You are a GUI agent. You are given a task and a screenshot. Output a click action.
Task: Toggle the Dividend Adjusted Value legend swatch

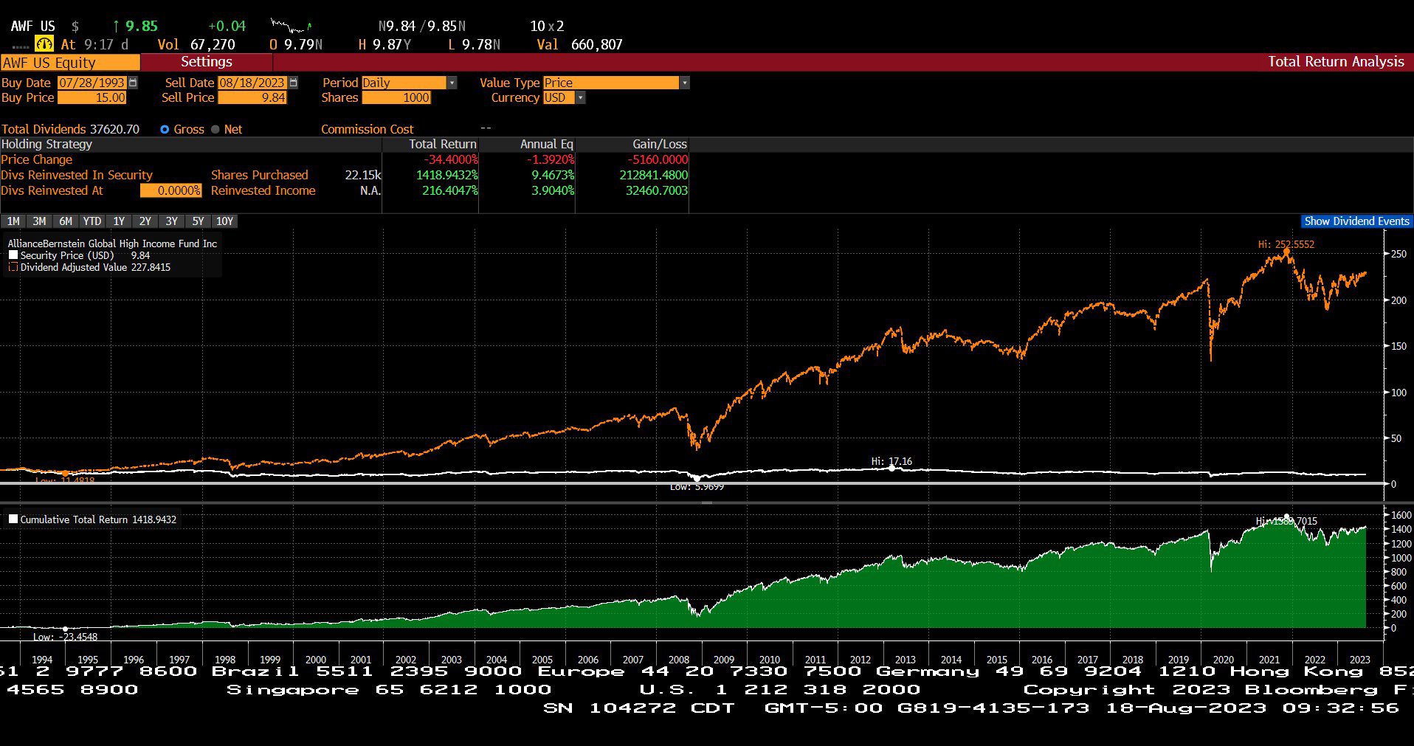click(13, 267)
